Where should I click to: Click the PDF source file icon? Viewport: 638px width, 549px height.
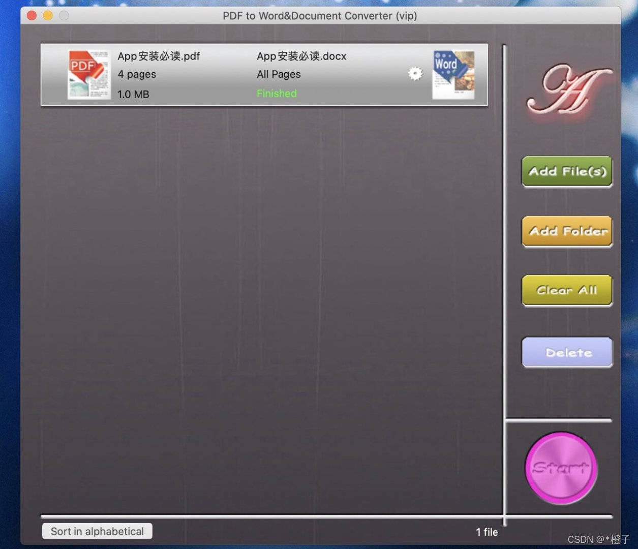(x=88, y=75)
